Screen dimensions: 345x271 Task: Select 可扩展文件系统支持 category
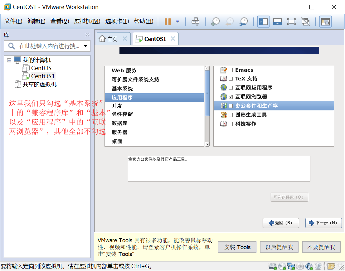154,80
